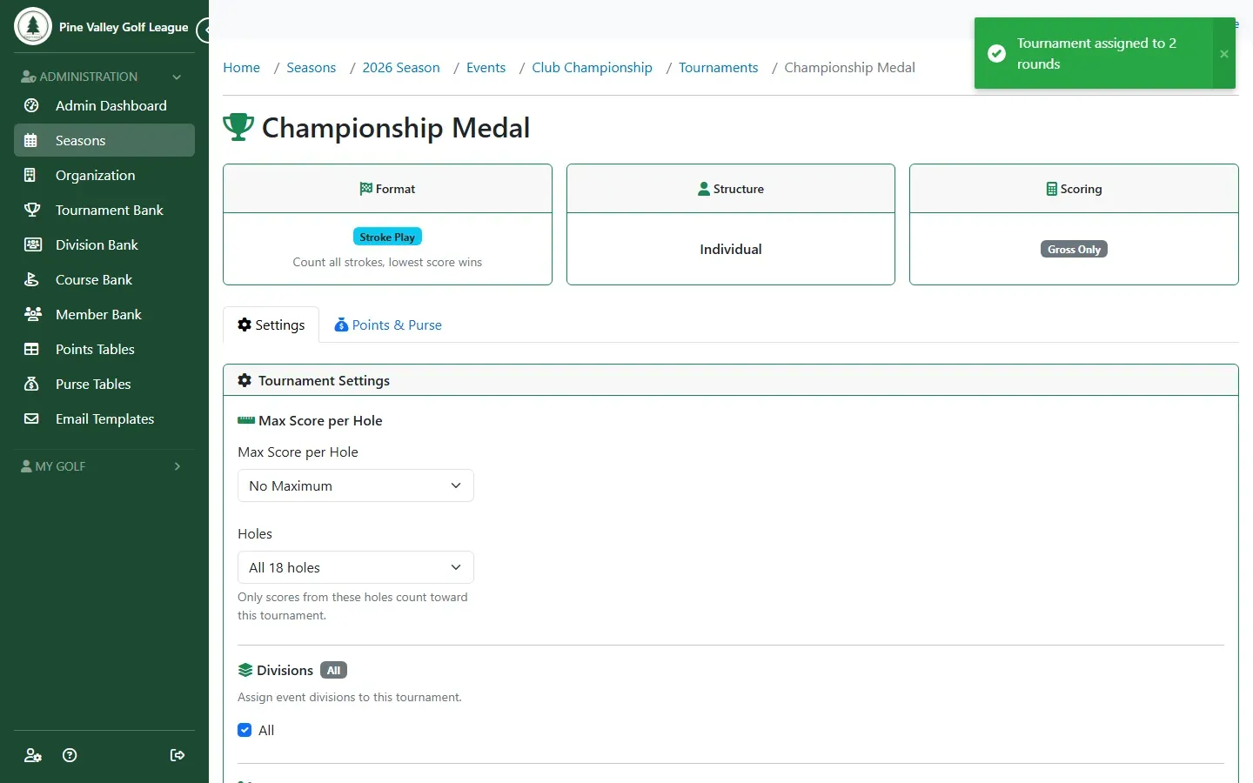Open the 2026 Season breadcrumb
The height and width of the screenshot is (783, 1253).
[x=401, y=67]
